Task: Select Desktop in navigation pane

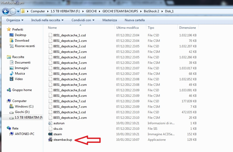Action: pos(20,35)
